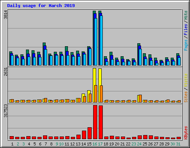Click the day 24 orange sites bar

pos(140,98)
